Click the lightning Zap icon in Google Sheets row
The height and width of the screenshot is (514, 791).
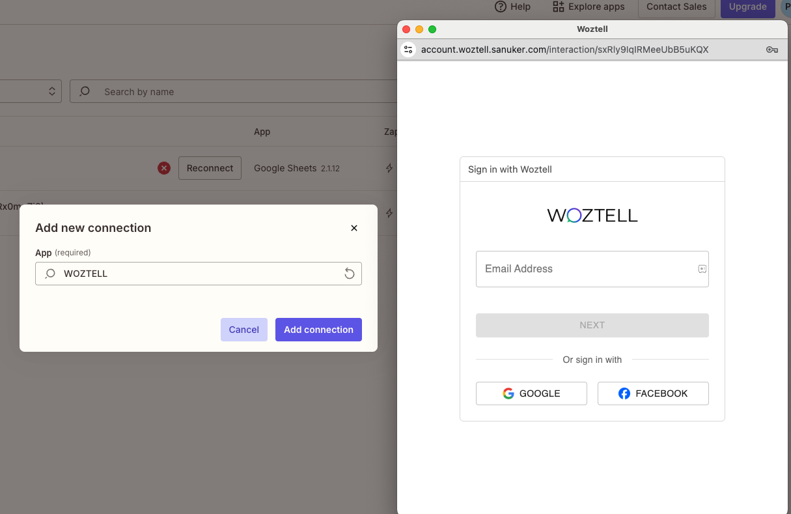point(389,168)
